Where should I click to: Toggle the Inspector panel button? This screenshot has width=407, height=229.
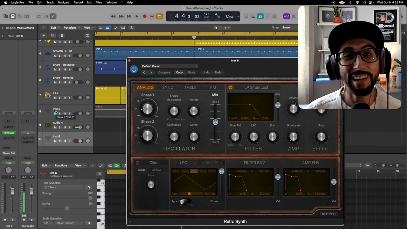coord(13,16)
